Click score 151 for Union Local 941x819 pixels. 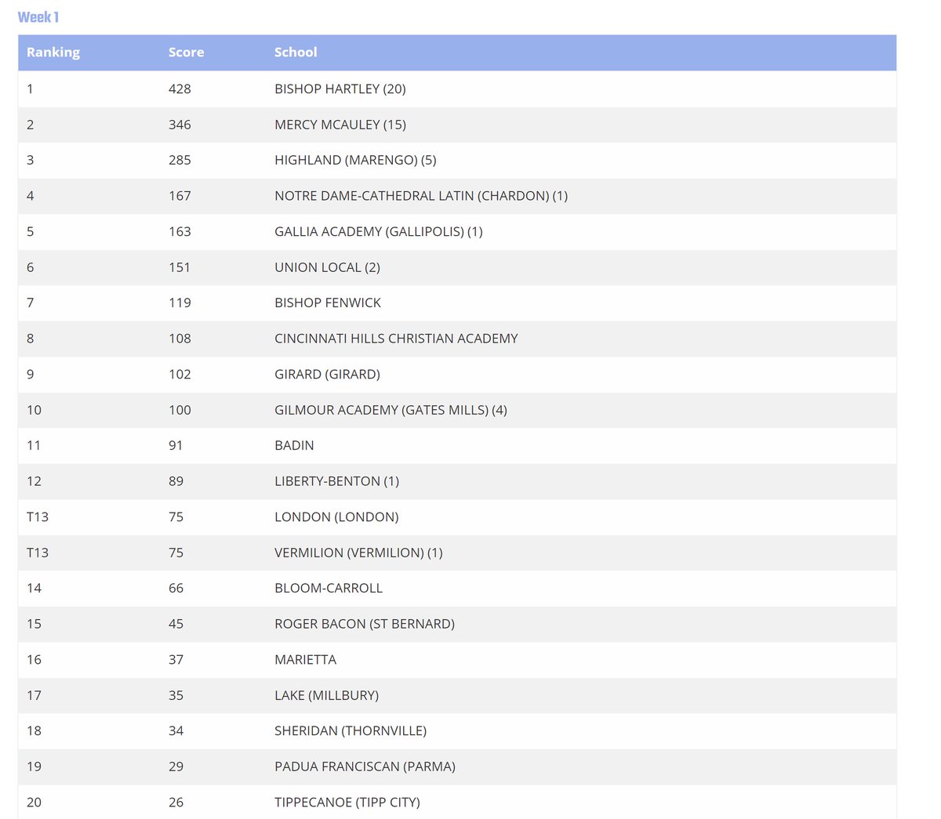(180, 267)
